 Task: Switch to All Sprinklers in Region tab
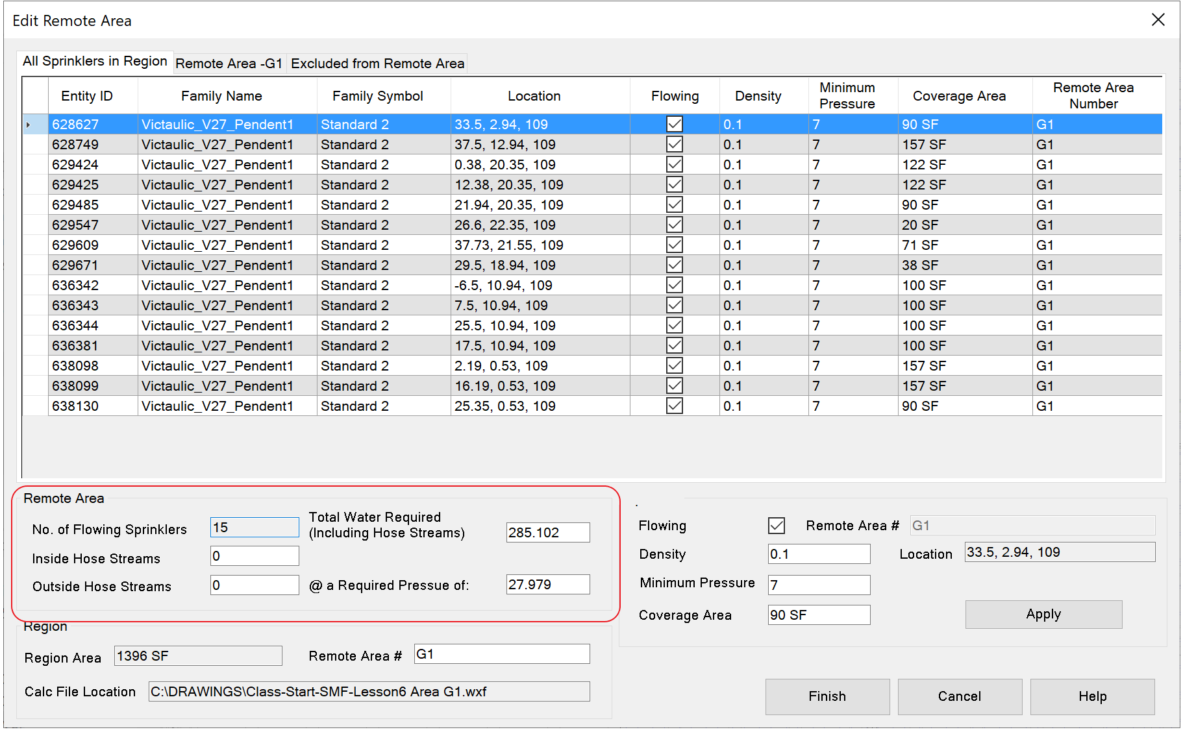[x=95, y=61]
